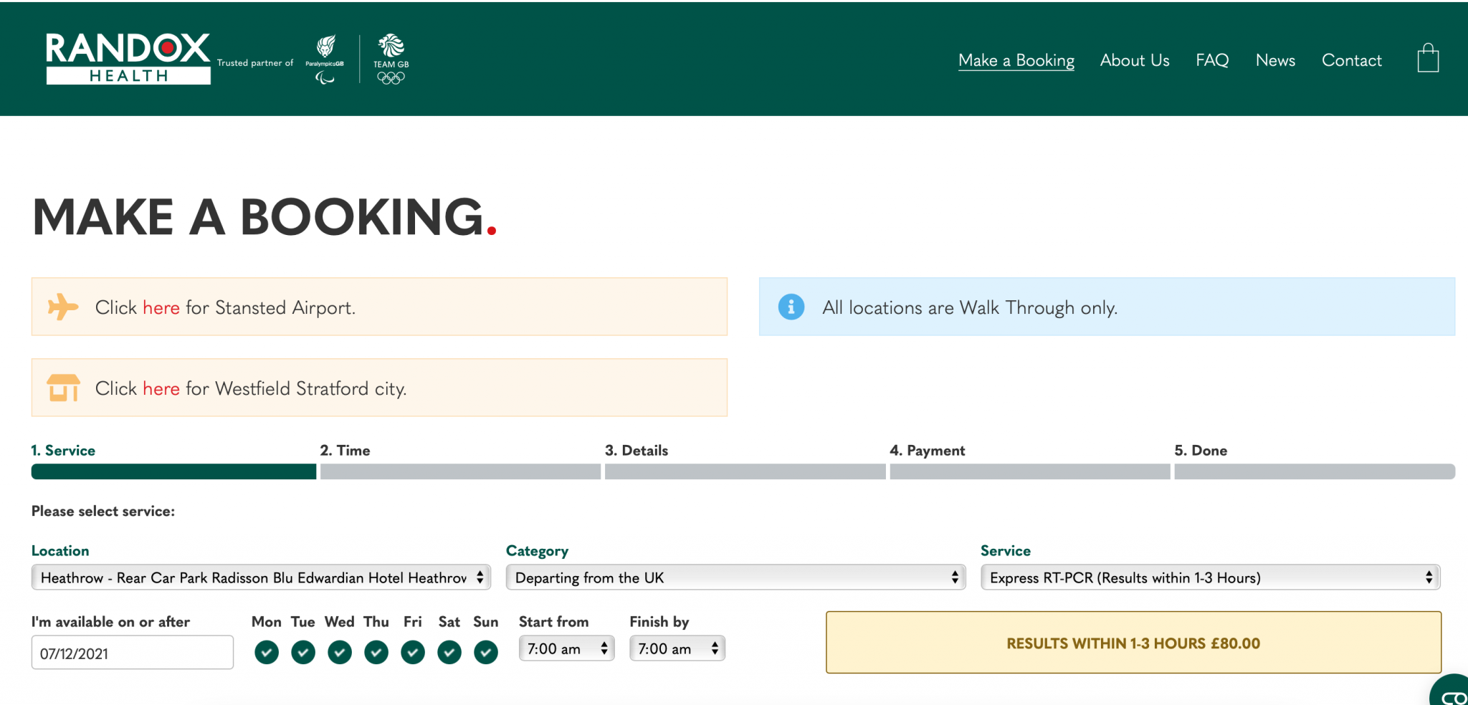Screen dimensions: 1468x705
Task: Click the Randox Health logo
Action: [x=128, y=59]
